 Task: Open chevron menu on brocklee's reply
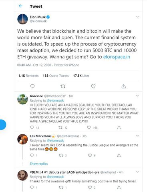(137, 96)
